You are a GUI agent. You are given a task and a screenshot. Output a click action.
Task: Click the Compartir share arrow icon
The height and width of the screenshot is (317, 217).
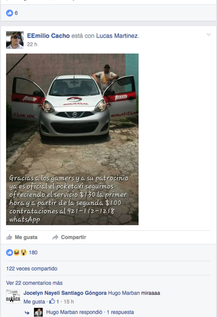[55, 237]
